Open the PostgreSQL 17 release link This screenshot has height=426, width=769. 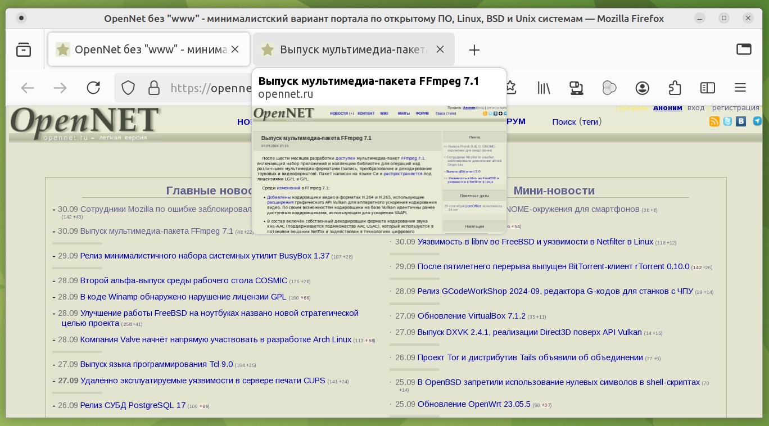[x=133, y=405]
